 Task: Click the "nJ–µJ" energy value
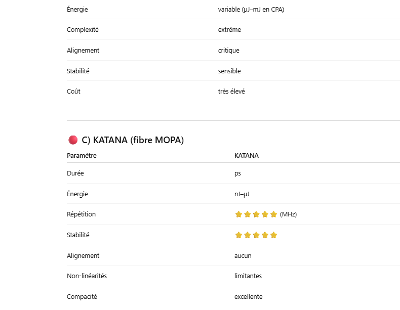tap(242, 194)
